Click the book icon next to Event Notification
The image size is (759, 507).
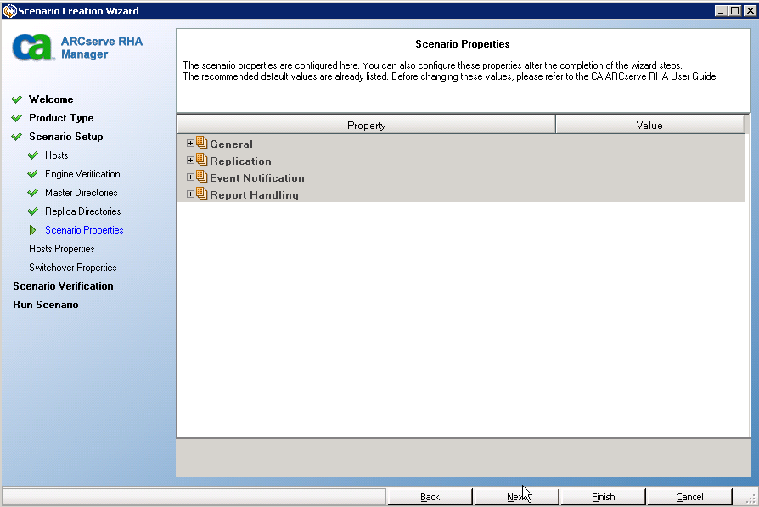tap(201, 177)
